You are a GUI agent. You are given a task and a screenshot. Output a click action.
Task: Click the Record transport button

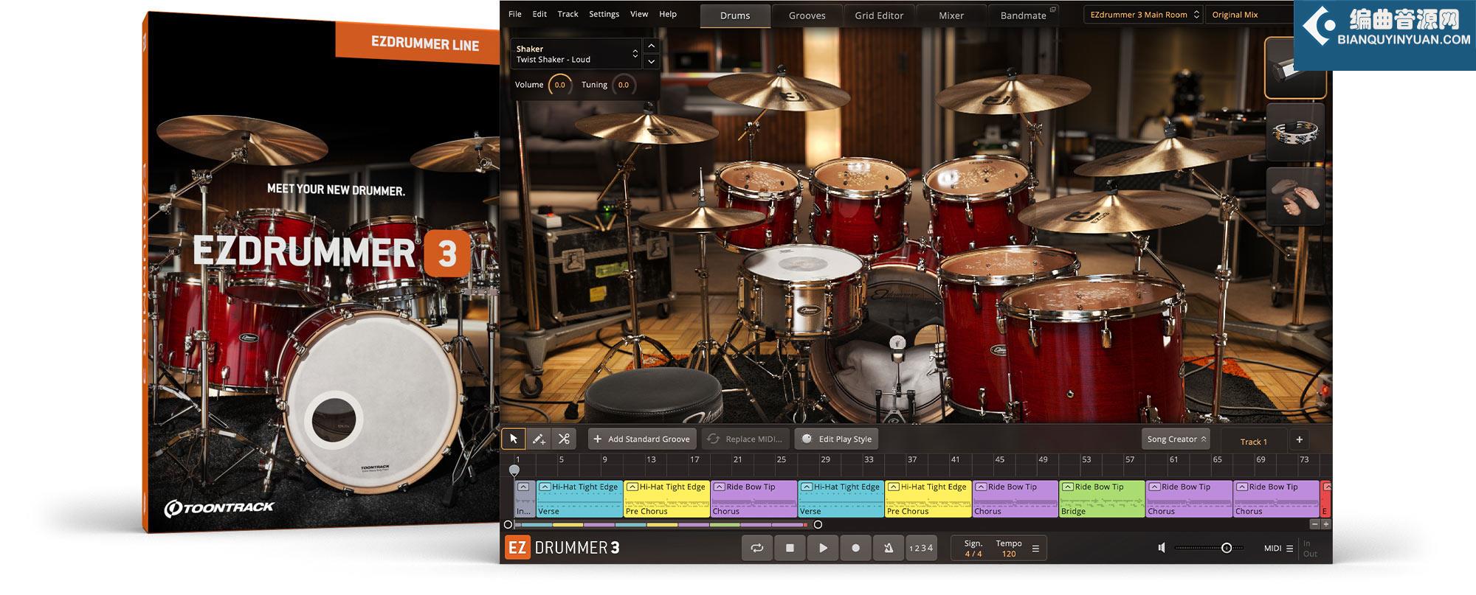856,548
